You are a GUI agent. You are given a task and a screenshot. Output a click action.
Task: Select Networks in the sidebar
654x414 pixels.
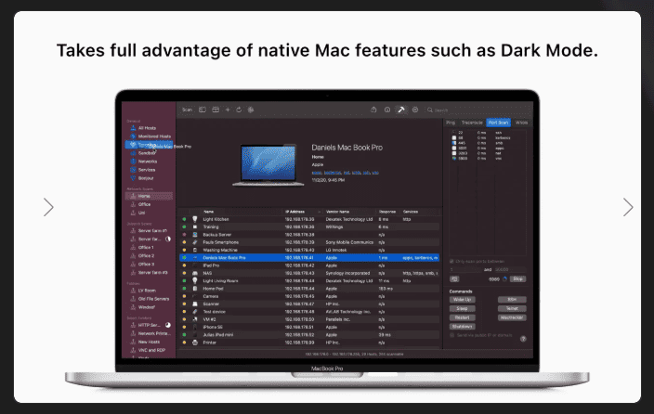tap(150, 162)
